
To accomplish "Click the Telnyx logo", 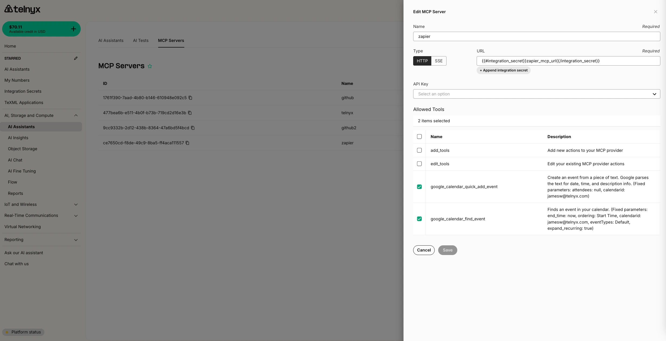I will (x=22, y=9).
